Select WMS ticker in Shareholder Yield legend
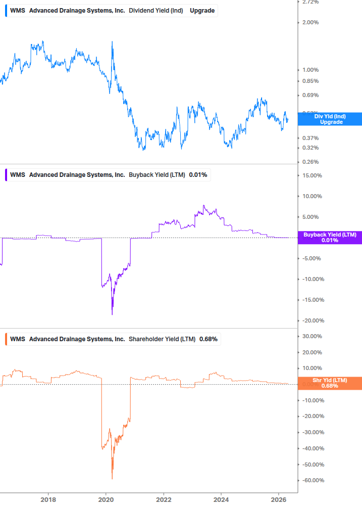 pos(18,339)
